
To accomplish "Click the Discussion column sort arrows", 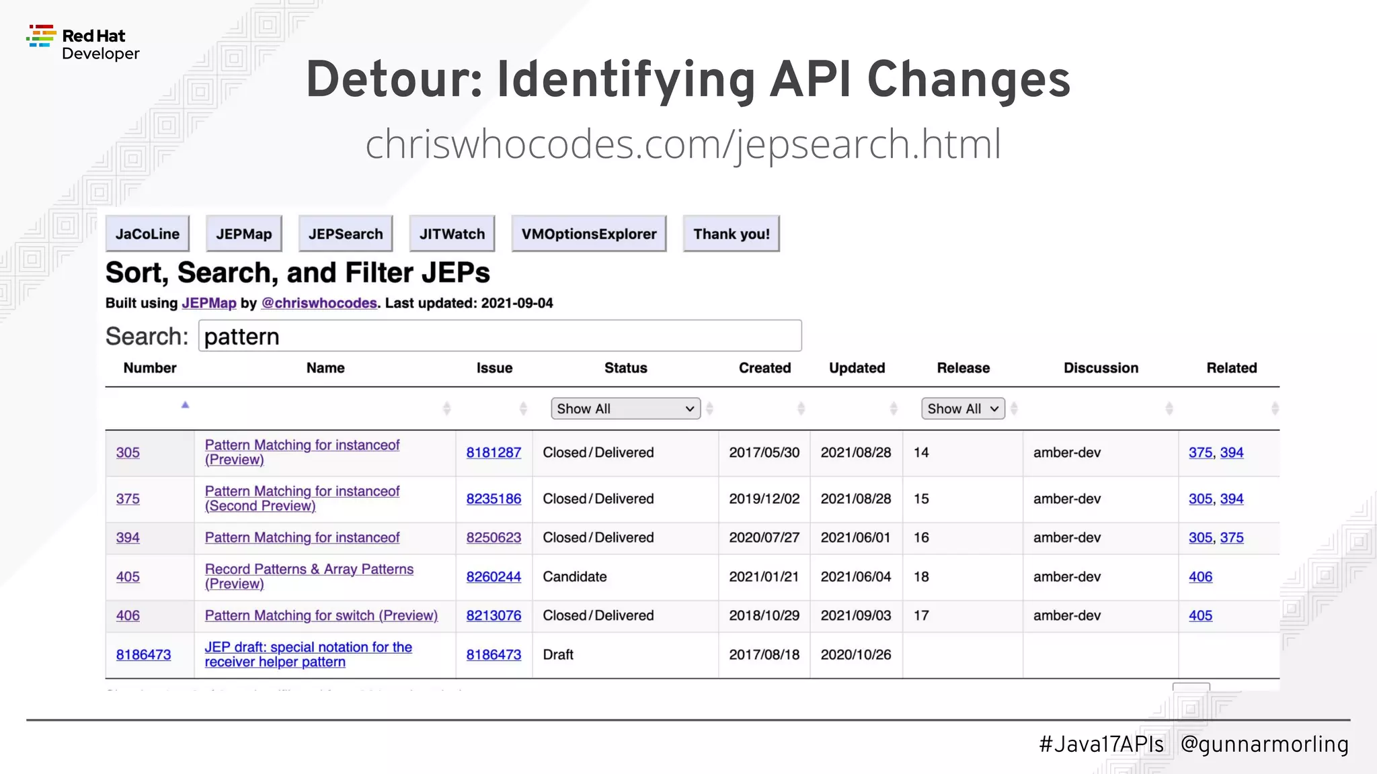I will click(1169, 408).
